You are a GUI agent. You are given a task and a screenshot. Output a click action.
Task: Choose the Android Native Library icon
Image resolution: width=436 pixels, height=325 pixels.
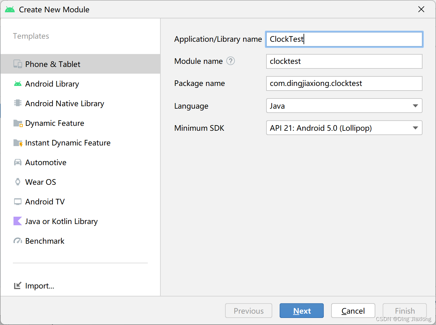point(18,103)
